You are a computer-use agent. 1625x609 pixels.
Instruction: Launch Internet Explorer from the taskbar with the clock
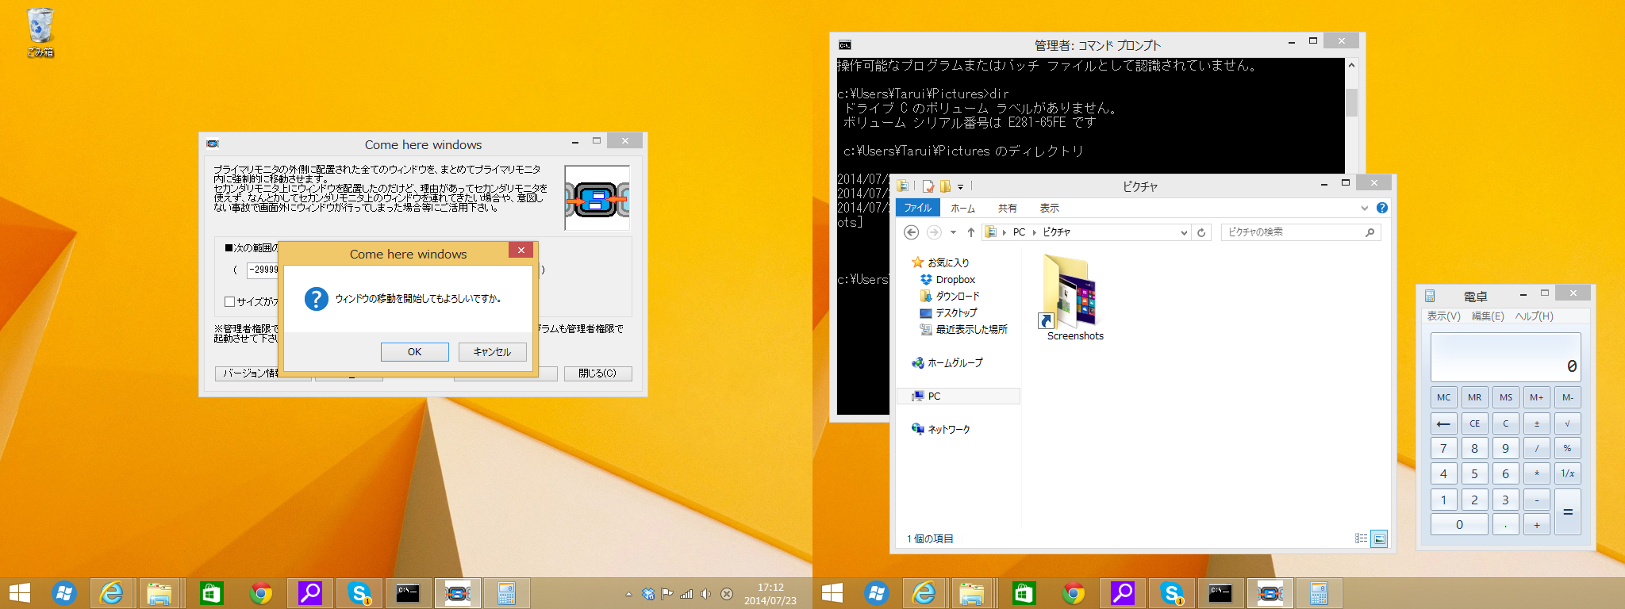[x=112, y=593]
